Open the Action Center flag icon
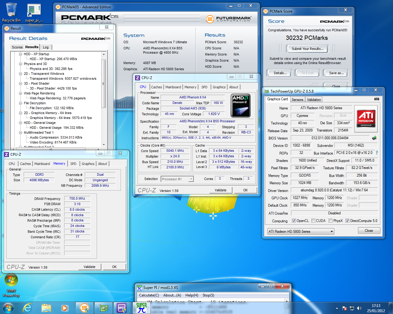The width and height of the screenshot is (393, 314). (344, 308)
